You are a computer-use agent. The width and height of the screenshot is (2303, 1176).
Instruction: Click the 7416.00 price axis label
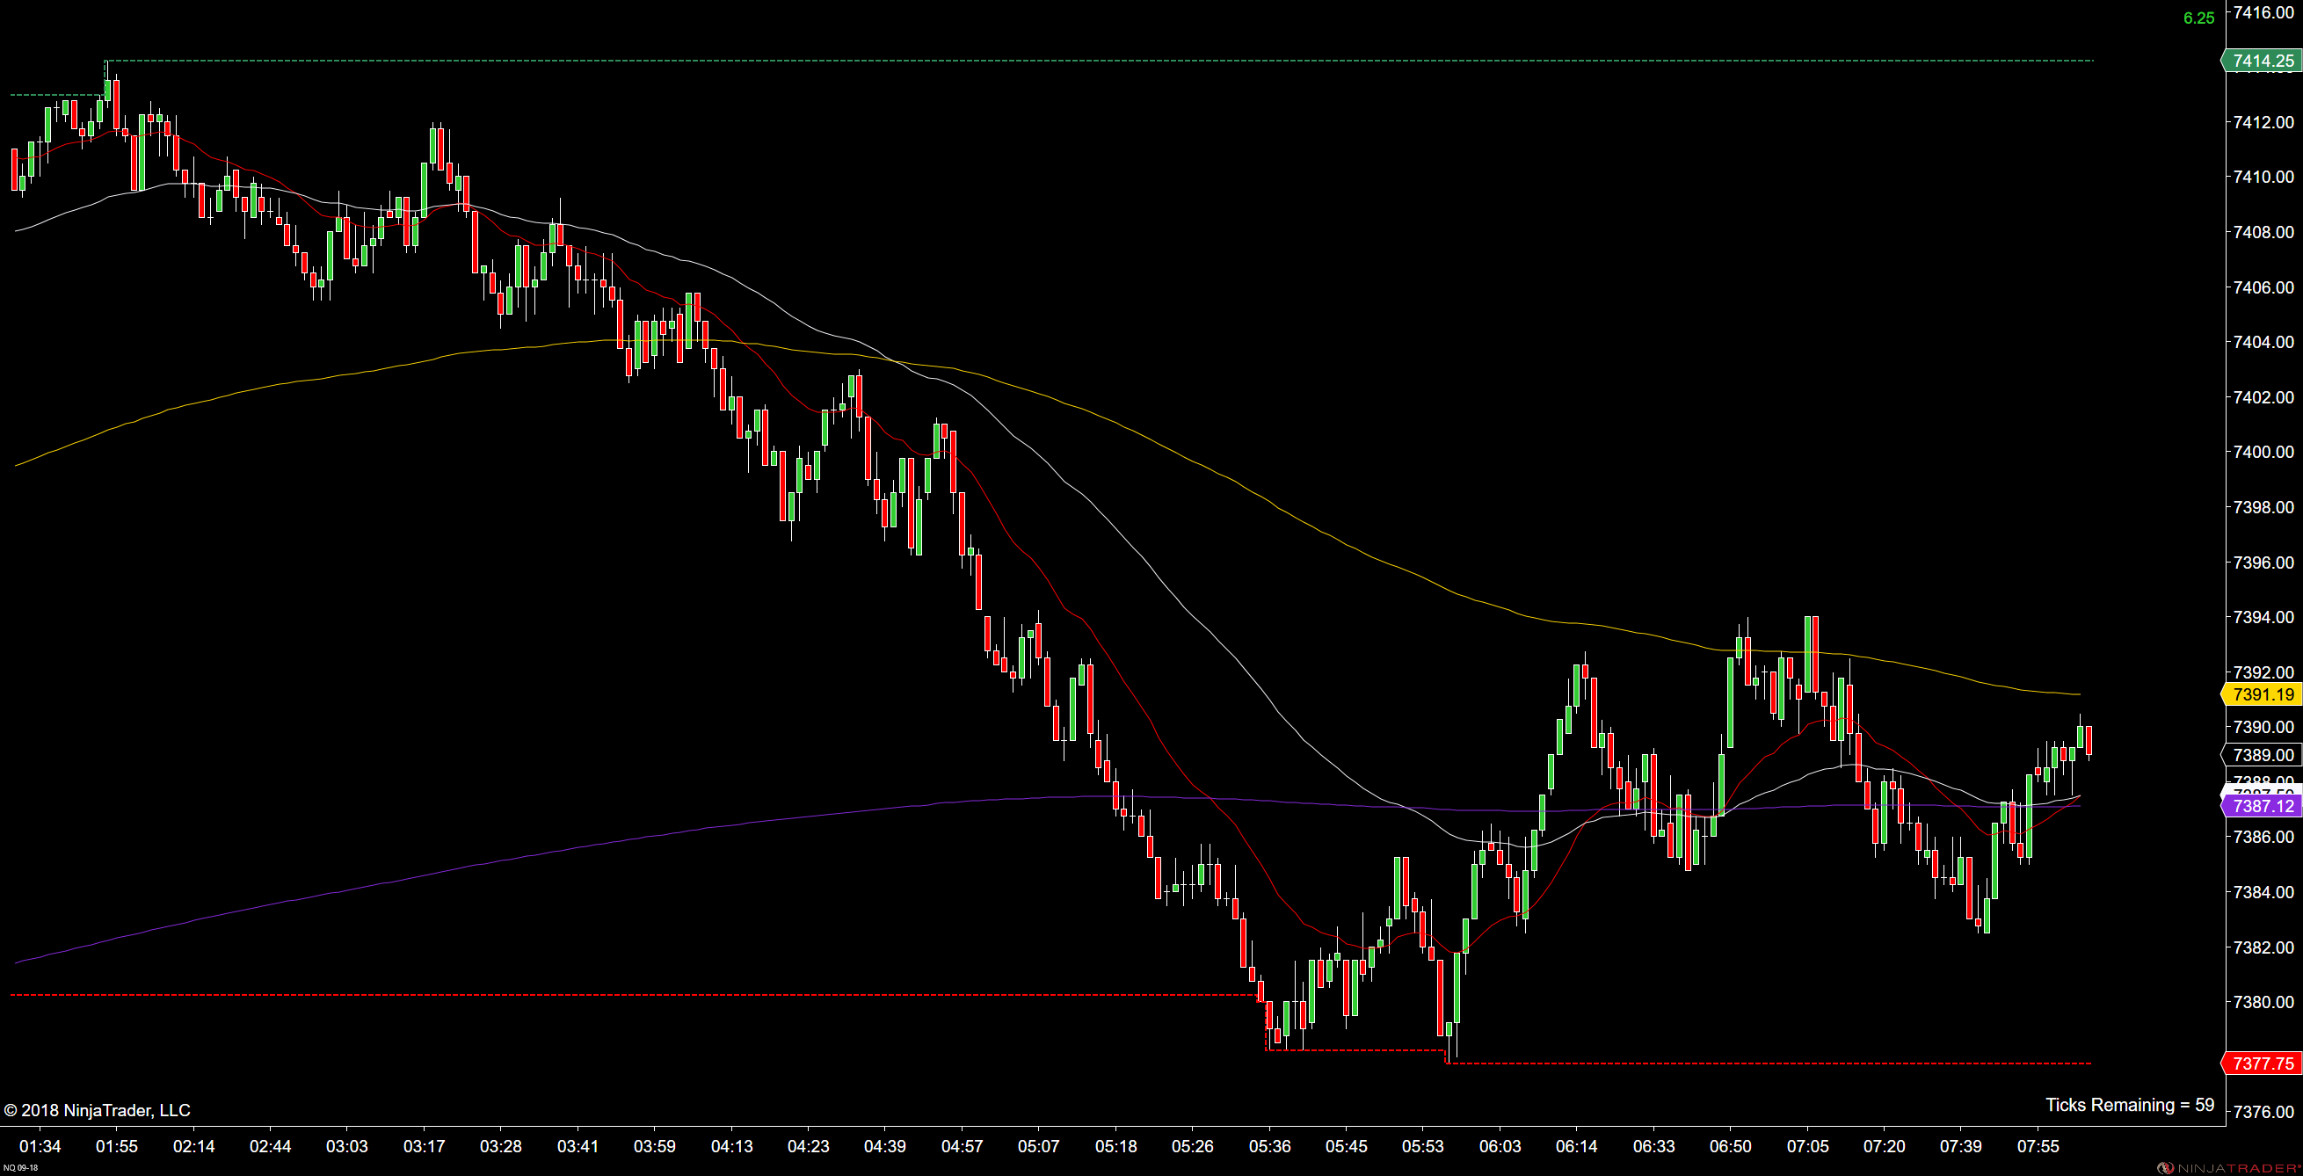2263,12
